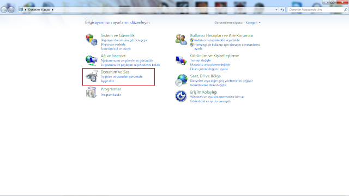Click Ağ durumunu ve görevlerini görüntüle link
Image resolution: width=349 pixels, height=196 pixels.
point(127,60)
